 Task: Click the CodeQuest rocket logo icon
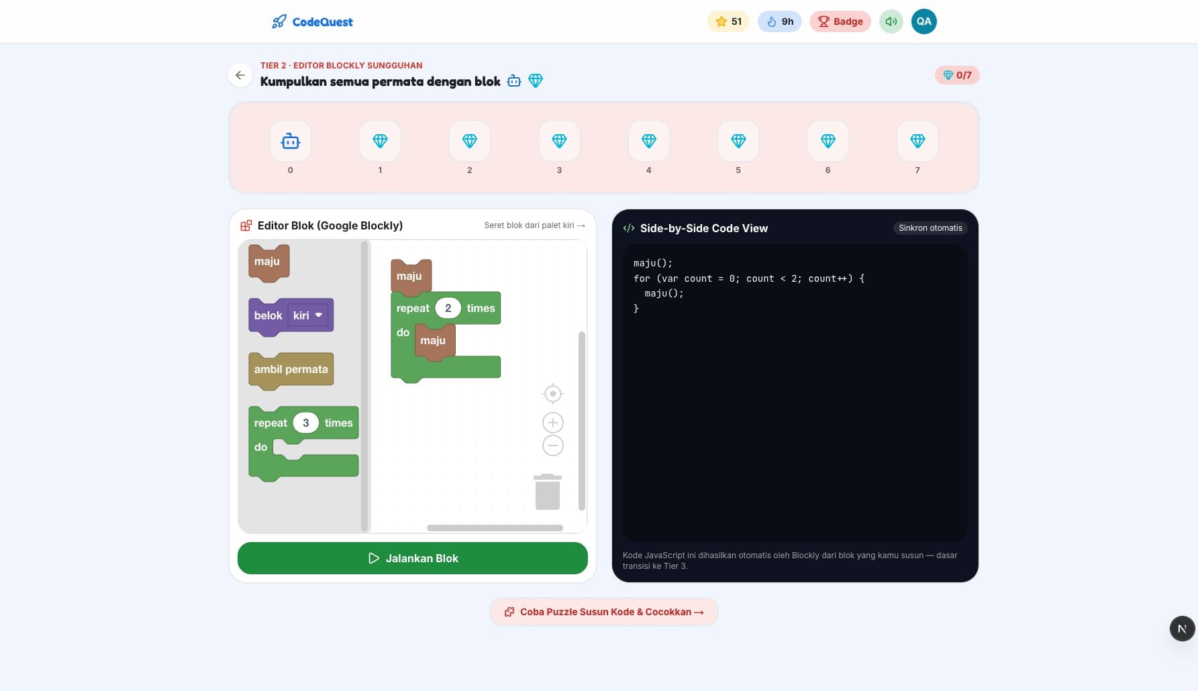pyautogui.click(x=279, y=21)
